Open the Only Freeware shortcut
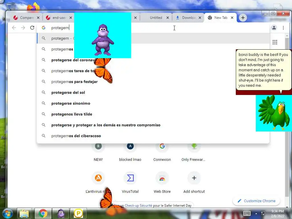The height and width of the screenshot is (219, 292). click(x=194, y=152)
